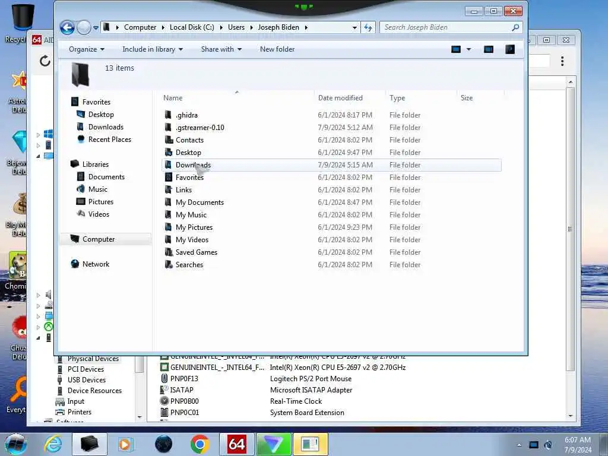The height and width of the screenshot is (456, 608).
Task: Open AIDA64 three-dot options menu
Action: coord(562,61)
